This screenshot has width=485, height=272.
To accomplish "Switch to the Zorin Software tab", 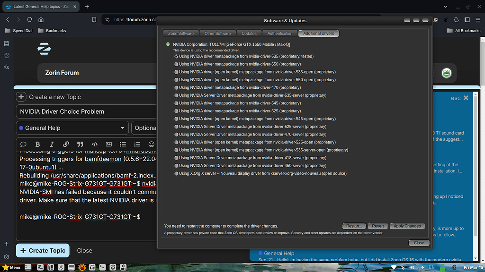I will point(180,33).
